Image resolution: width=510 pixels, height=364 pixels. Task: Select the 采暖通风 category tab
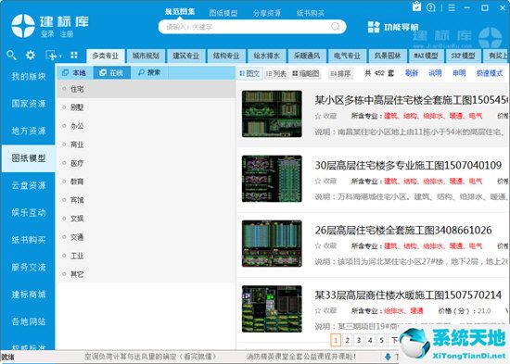pos(307,56)
